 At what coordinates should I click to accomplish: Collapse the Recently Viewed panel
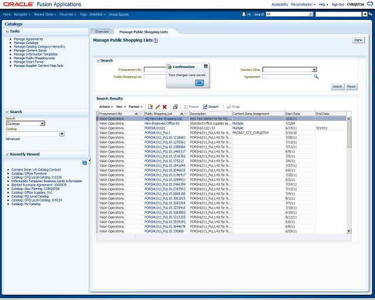[7, 155]
